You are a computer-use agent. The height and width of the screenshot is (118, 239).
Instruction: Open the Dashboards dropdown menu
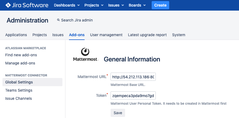coord(67,5)
